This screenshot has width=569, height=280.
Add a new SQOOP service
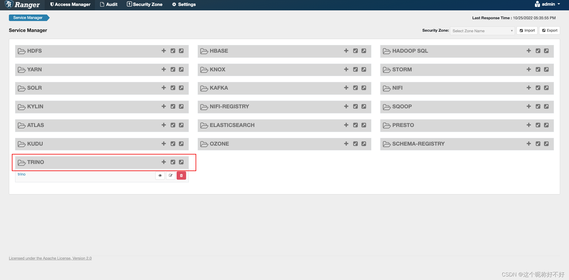[x=529, y=106]
